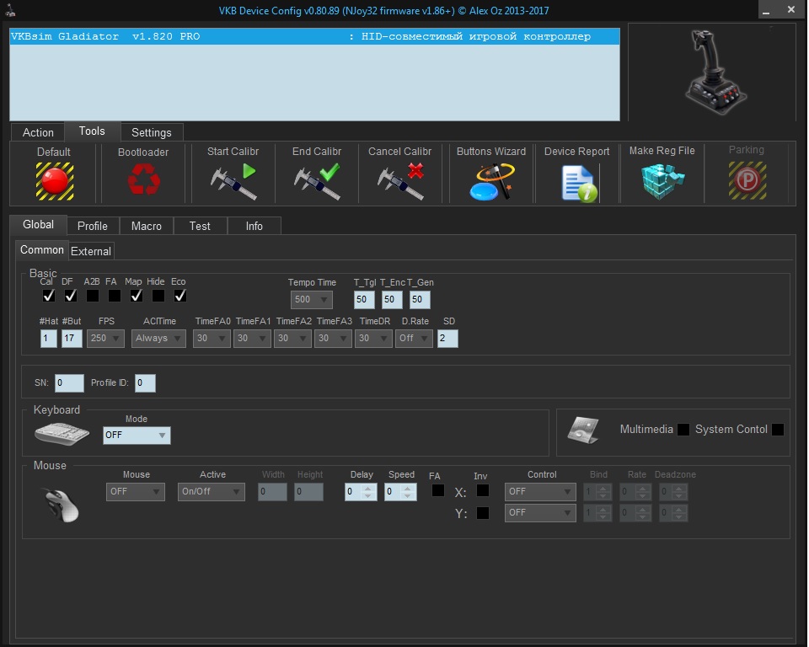Viewport: 809px width, 647px height.
Task: Toggle the DF checkbox
Action: tap(71, 296)
